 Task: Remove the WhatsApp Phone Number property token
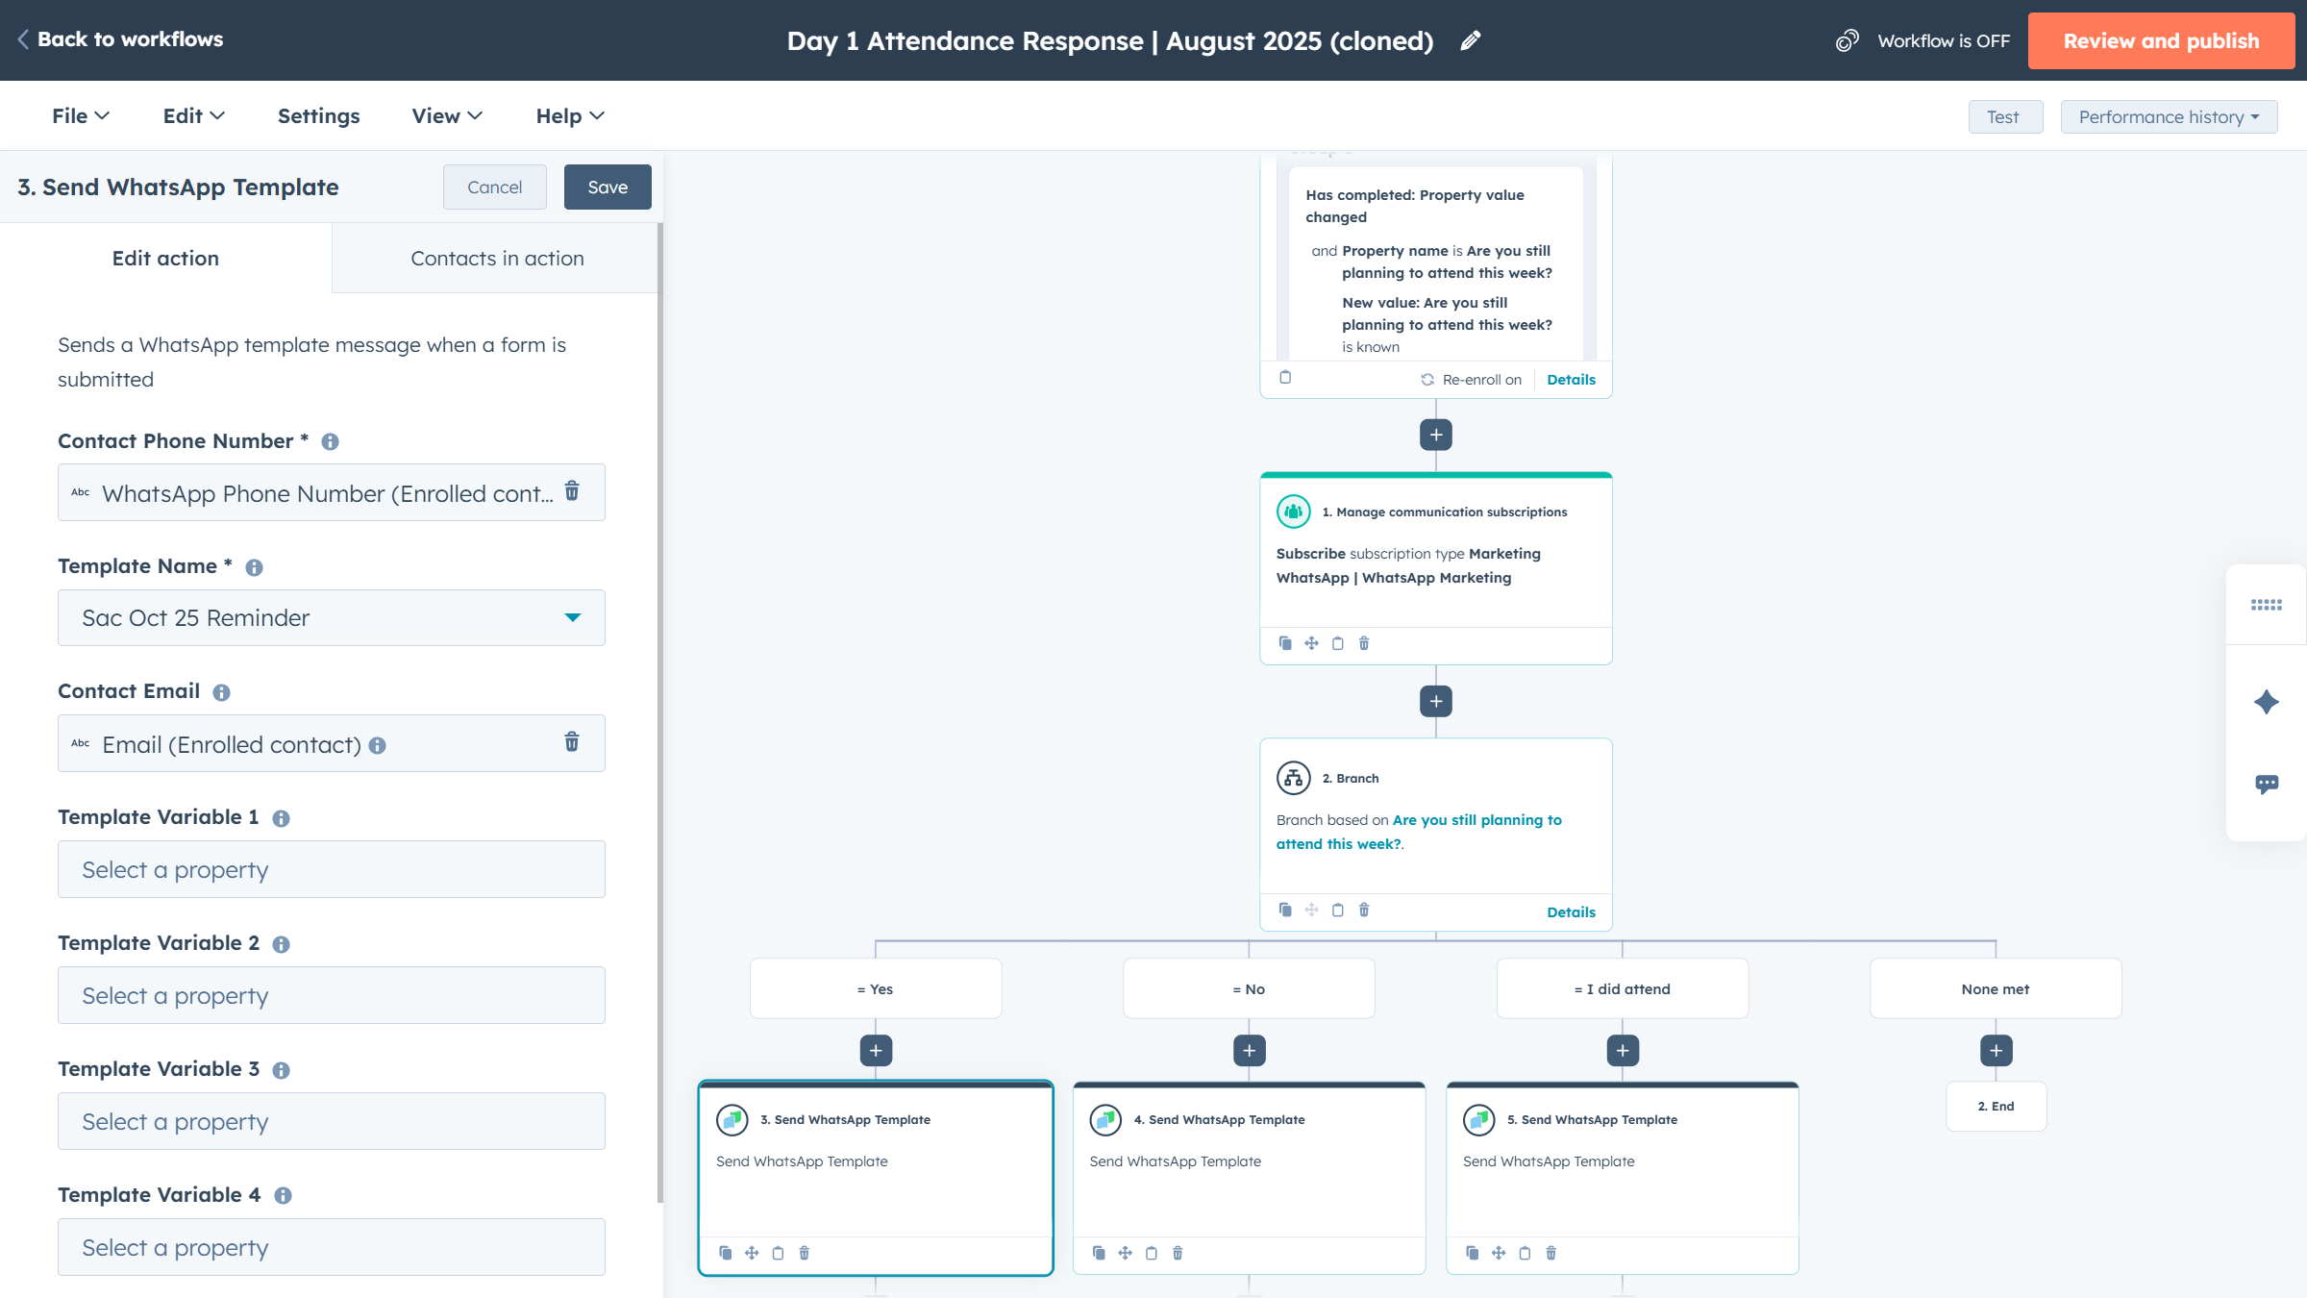(x=572, y=492)
